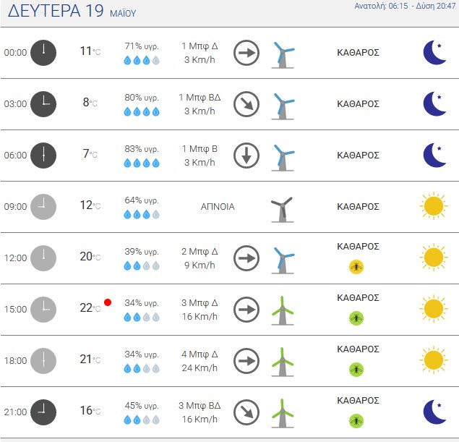
Task: Click the moon icon in the 21:00 row
Action: (x=434, y=412)
